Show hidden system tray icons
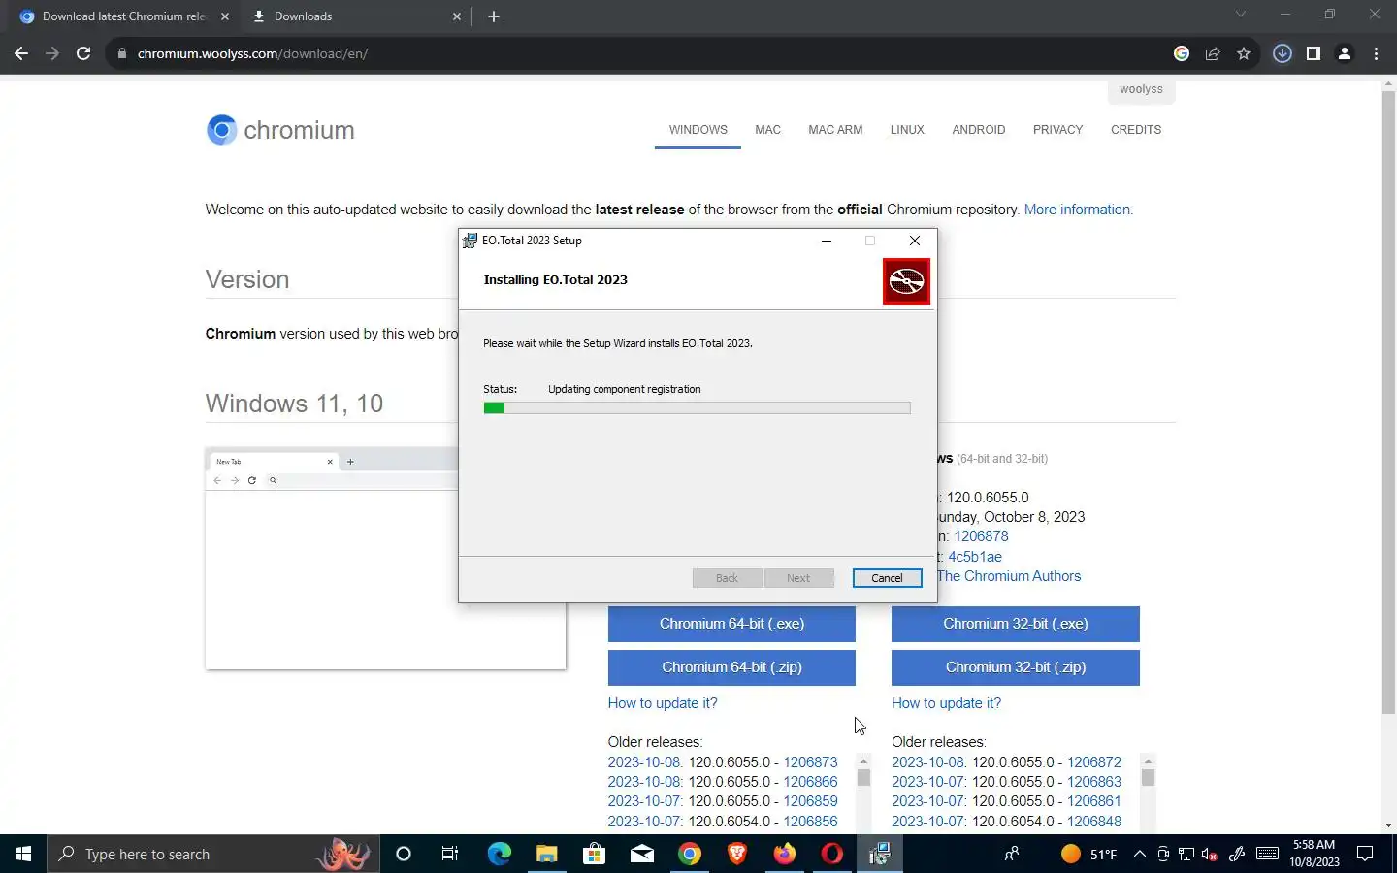 (1140, 854)
